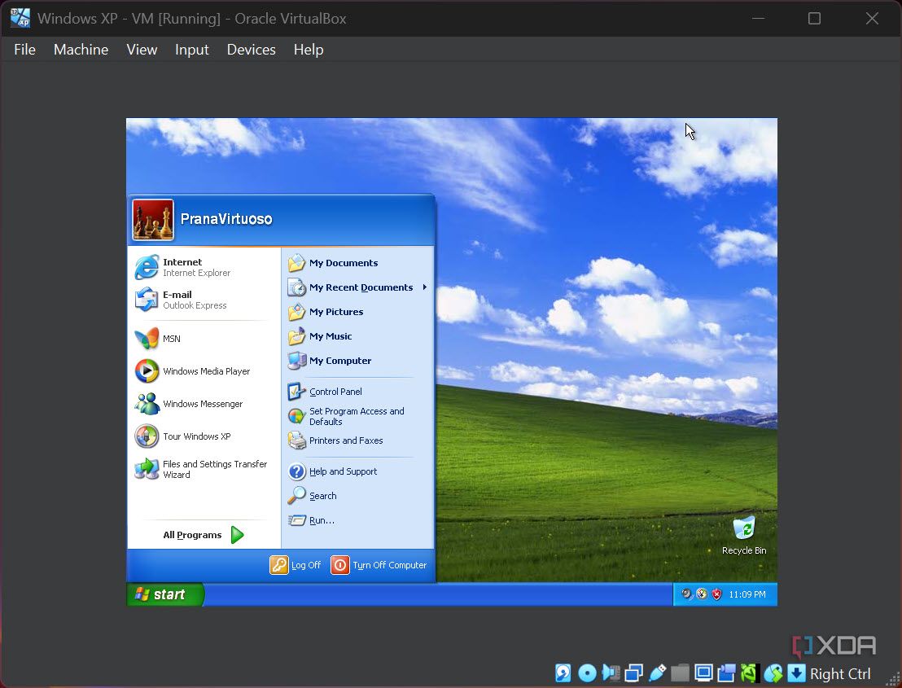Open the Run dialog

tap(321, 520)
